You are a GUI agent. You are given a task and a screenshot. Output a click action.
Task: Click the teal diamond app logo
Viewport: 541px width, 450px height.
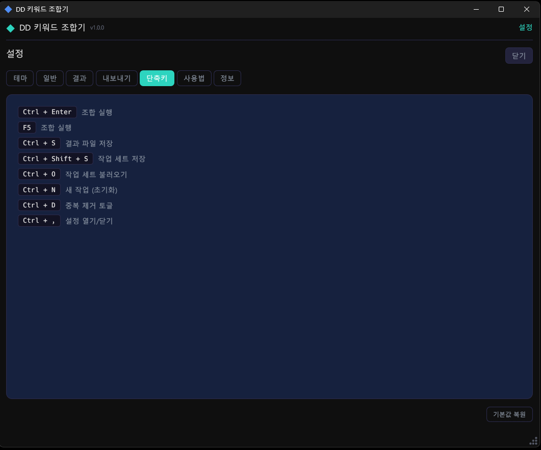(11, 28)
